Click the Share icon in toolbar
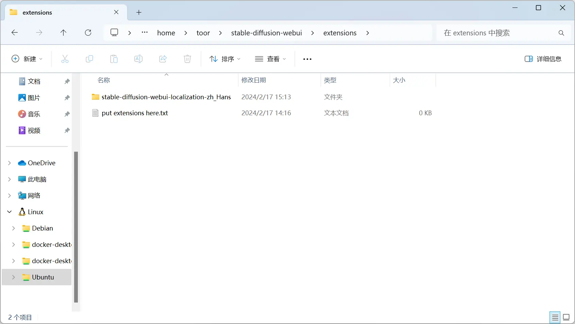Screen dimensions: 575x324 (163, 59)
